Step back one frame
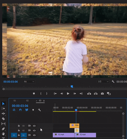Image resolution: width=127 pixels, height=139 pixels. (62, 94)
